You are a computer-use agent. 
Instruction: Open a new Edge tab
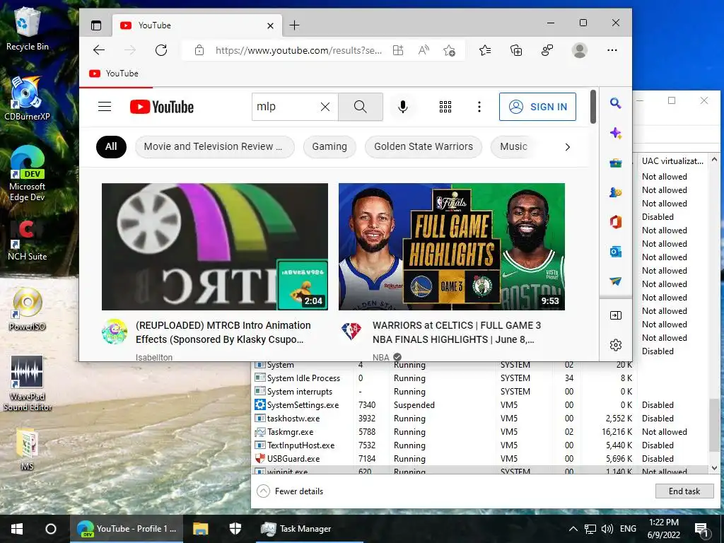294,25
